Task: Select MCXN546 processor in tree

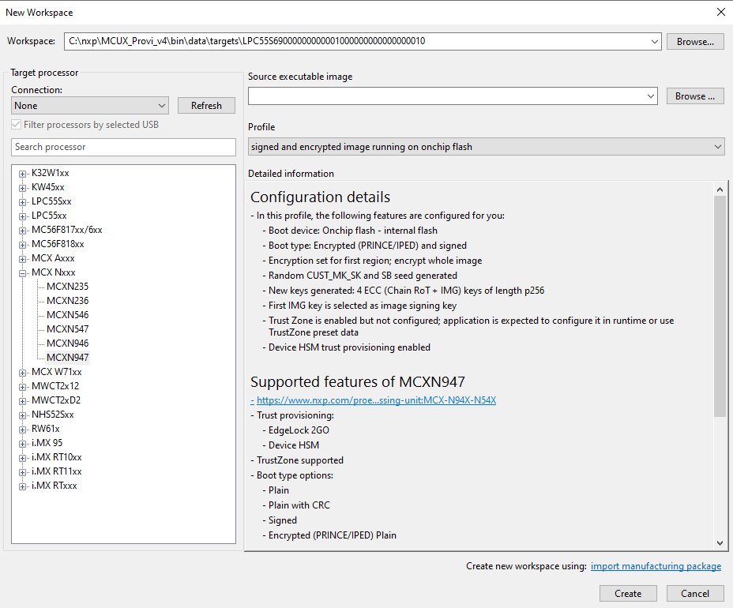Action: (67, 315)
